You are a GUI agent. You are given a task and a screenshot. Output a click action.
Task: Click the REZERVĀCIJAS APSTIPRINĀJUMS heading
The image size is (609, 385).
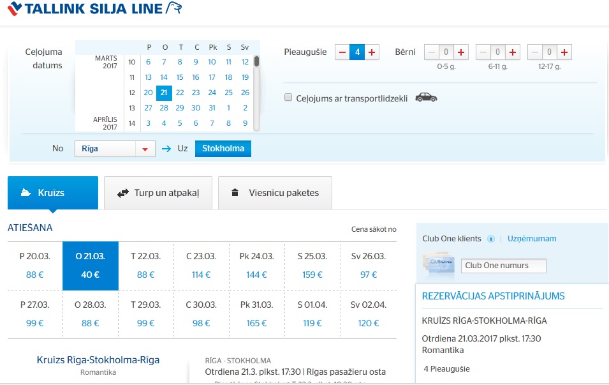(x=494, y=296)
